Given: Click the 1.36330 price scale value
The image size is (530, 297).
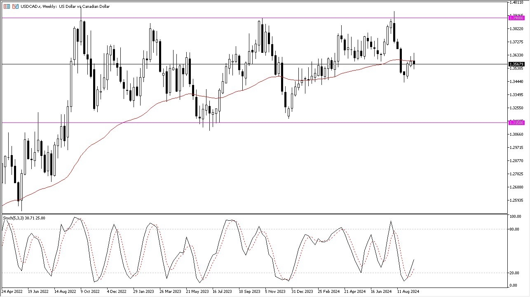Looking at the screenshot, I should (x=516, y=55).
